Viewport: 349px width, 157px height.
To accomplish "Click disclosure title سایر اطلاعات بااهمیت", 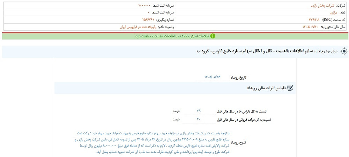I will pos(294,51).
